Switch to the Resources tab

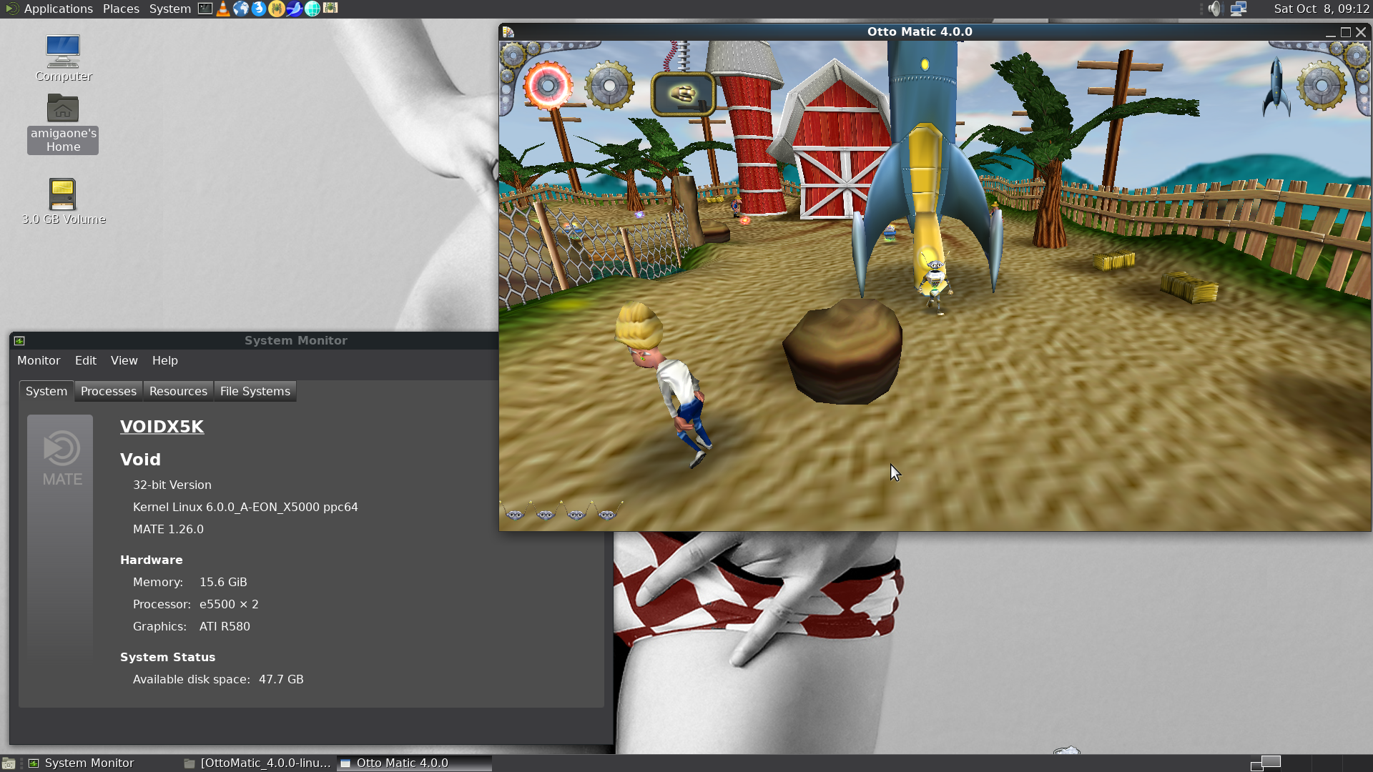click(x=178, y=391)
